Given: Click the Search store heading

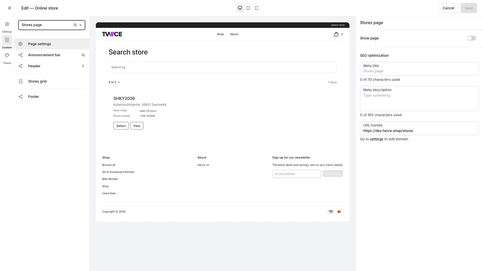Looking at the screenshot, I should pyautogui.click(x=128, y=52).
